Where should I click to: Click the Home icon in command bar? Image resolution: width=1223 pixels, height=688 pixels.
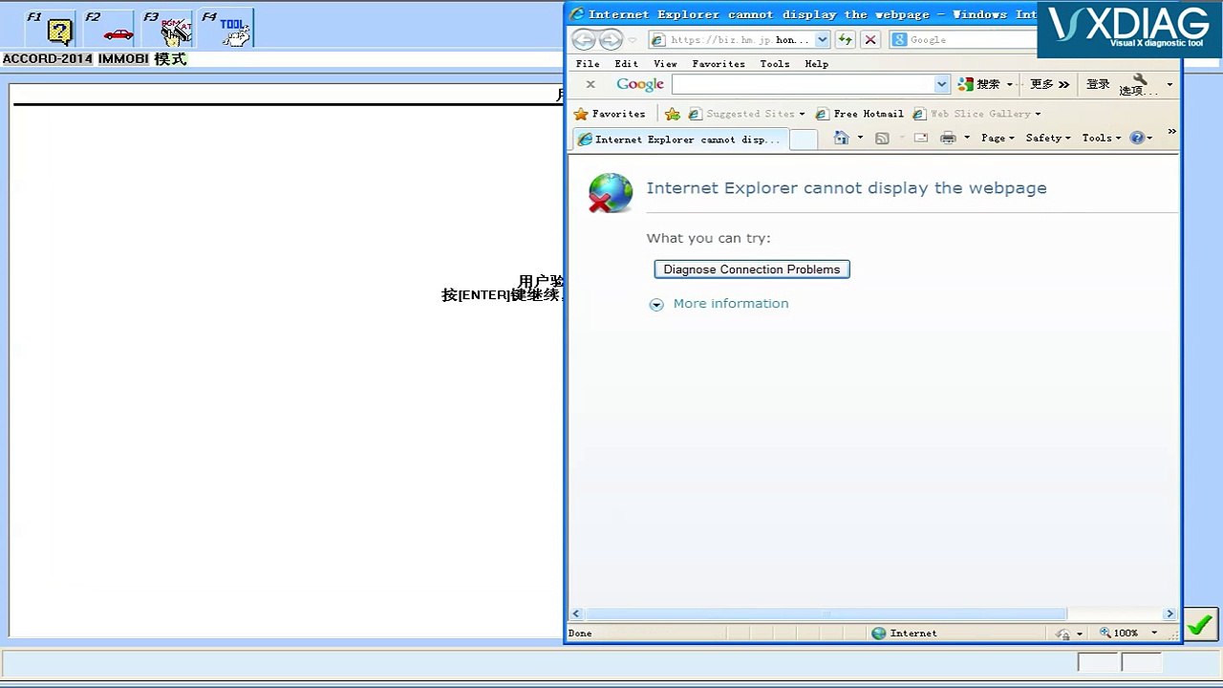(841, 139)
